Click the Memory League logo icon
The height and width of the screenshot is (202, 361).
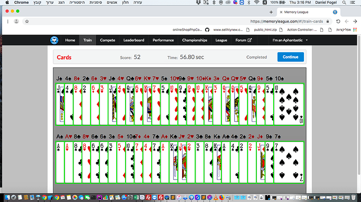point(54,40)
